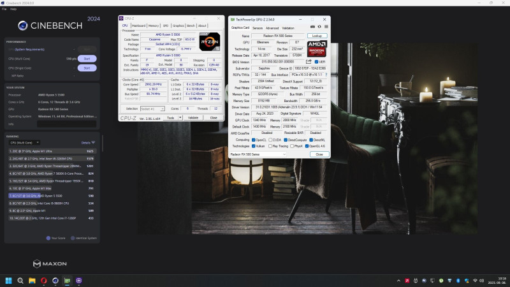
Task: Toggle the CUDA checkbox
Action: [270, 140]
